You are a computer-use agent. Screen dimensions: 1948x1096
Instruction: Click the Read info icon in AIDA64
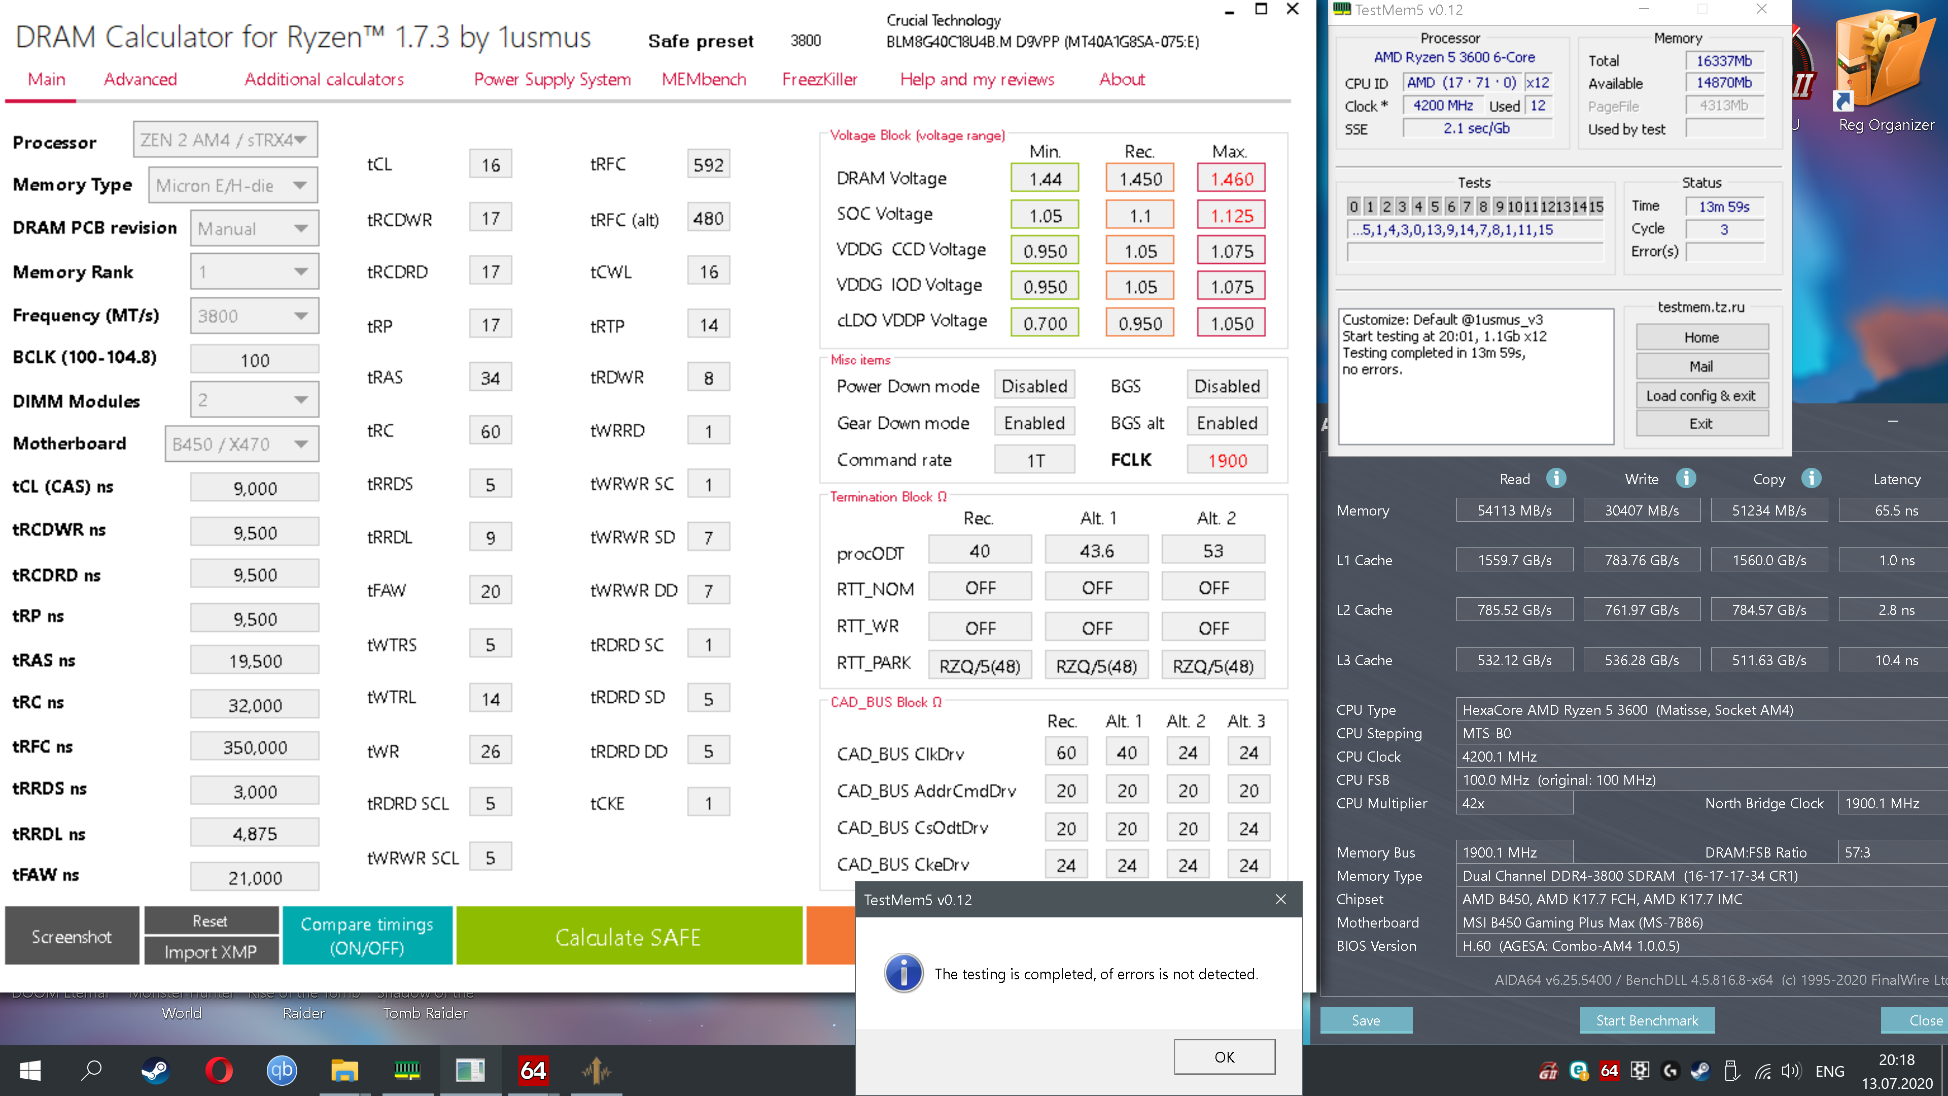pos(1555,478)
